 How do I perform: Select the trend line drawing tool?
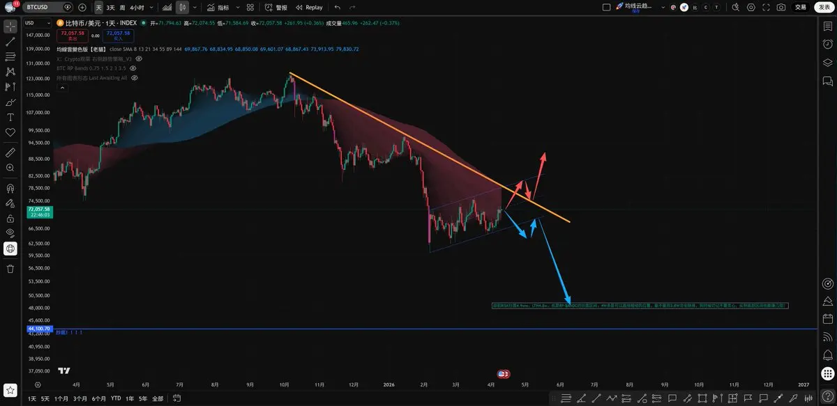(x=10, y=42)
